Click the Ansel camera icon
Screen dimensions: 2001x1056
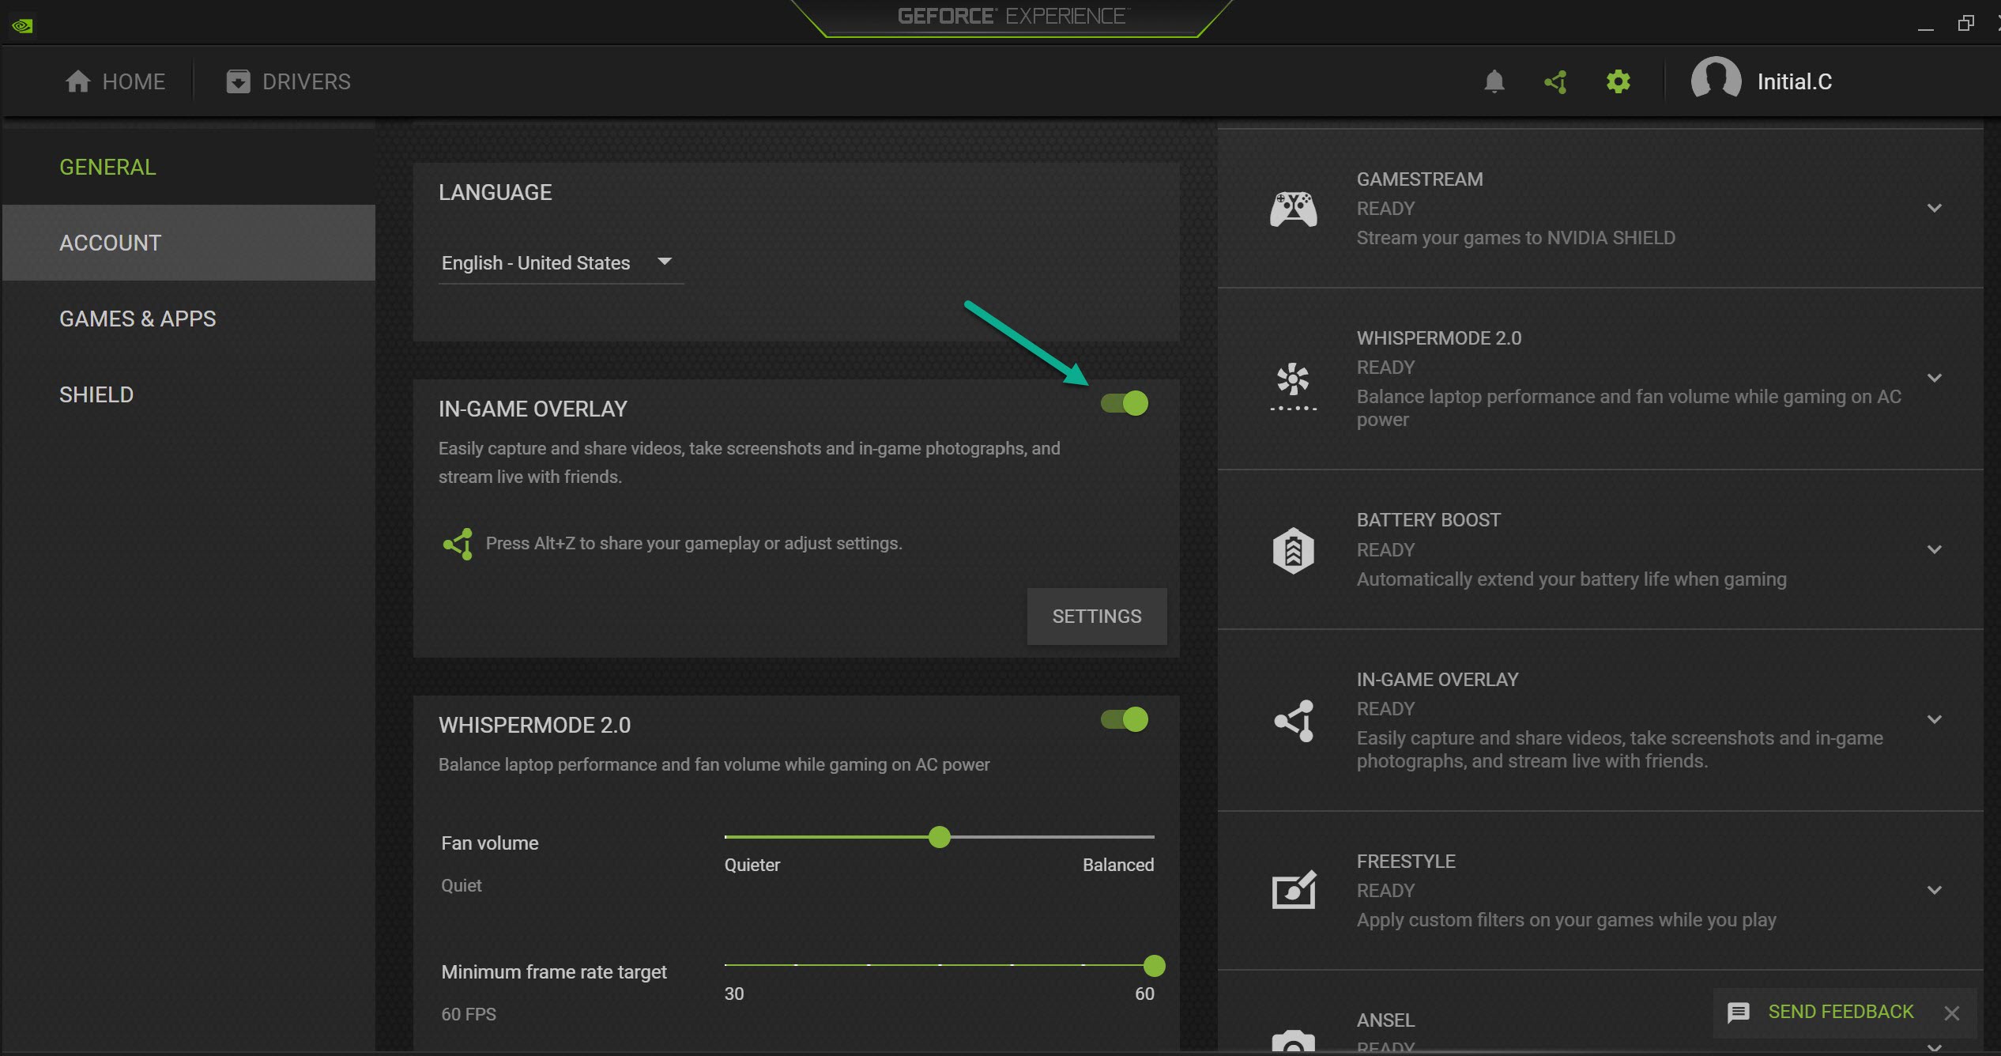[1293, 1041]
